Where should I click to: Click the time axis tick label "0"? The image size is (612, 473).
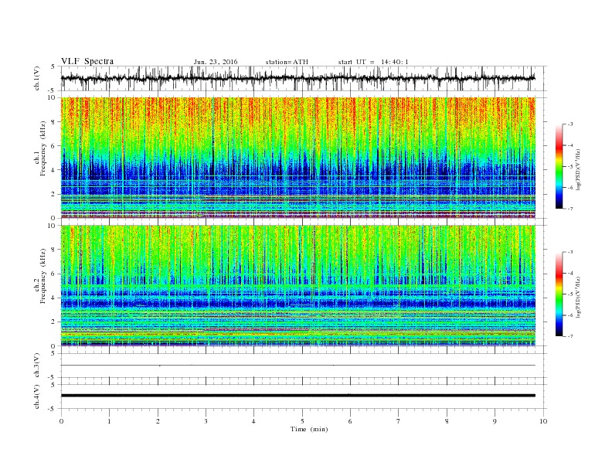click(61, 421)
